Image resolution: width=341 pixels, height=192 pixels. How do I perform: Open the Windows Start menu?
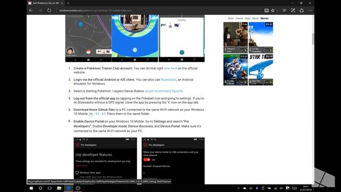pos(31,188)
